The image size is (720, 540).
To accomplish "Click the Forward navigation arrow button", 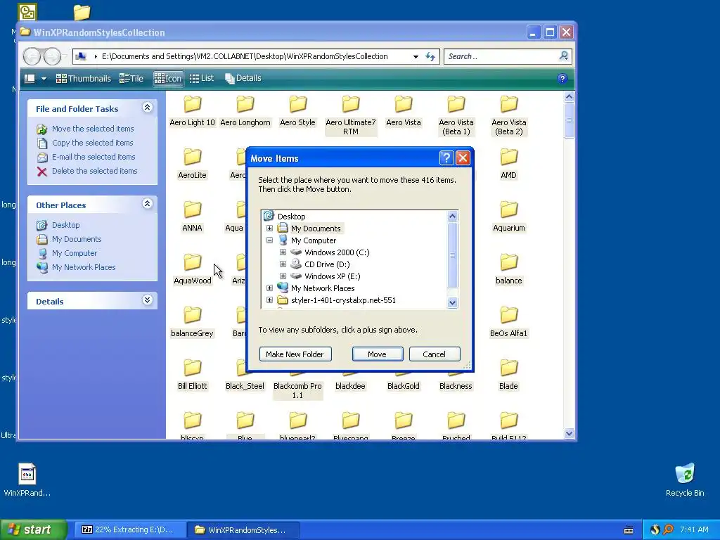I will click(x=52, y=56).
